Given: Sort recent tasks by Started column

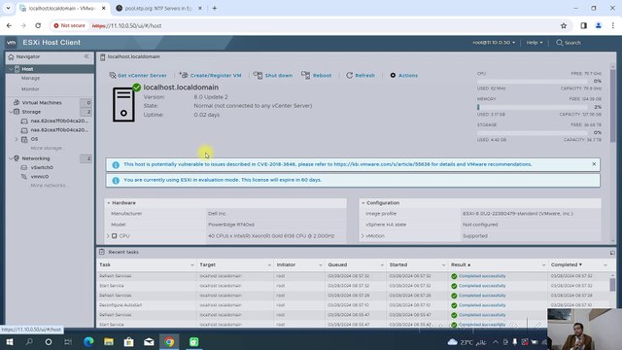Looking at the screenshot, I should [x=398, y=264].
